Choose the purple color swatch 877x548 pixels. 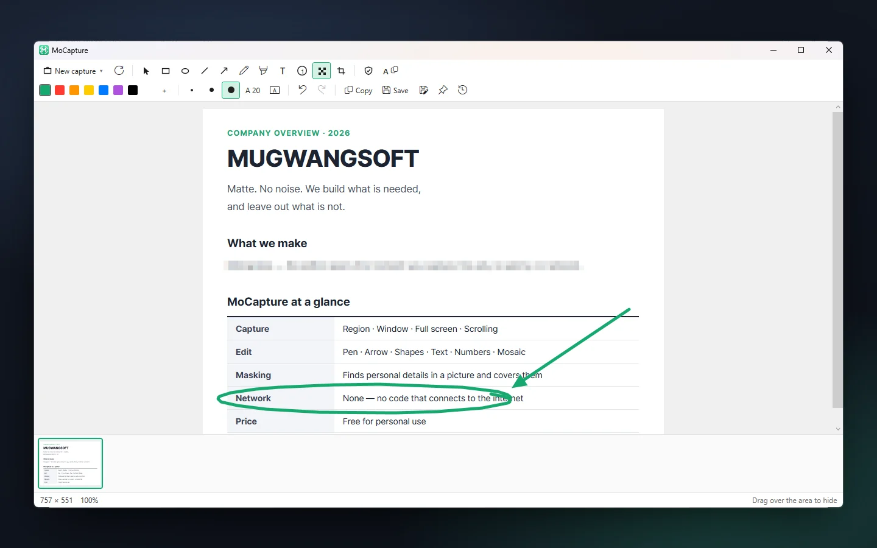pyautogui.click(x=118, y=90)
